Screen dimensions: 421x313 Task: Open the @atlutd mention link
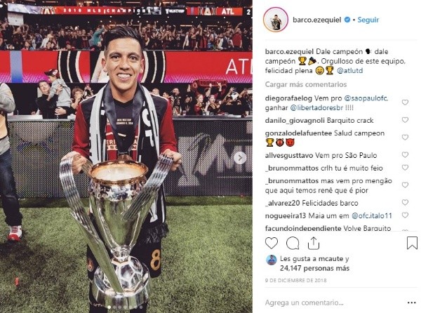click(x=350, y=71)
